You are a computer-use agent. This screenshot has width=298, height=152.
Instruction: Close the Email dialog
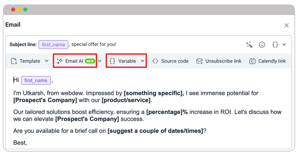click(287, 25)
